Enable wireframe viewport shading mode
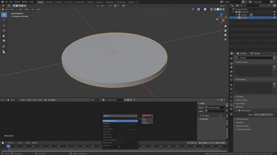The image size is (277, 155). tap(215, 9)
